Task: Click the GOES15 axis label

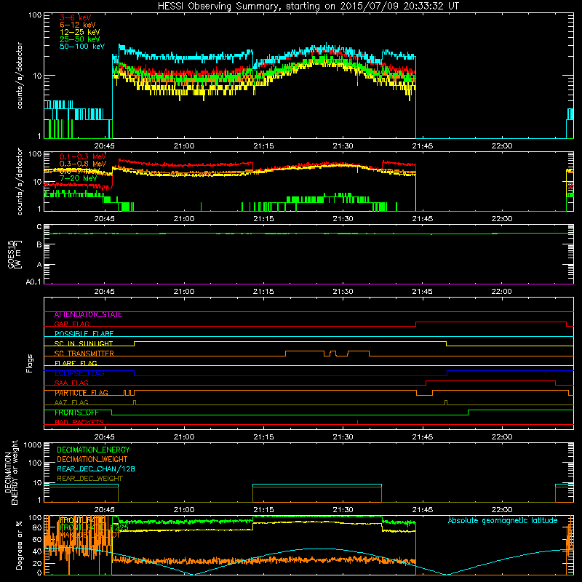Action: (11, 254)
